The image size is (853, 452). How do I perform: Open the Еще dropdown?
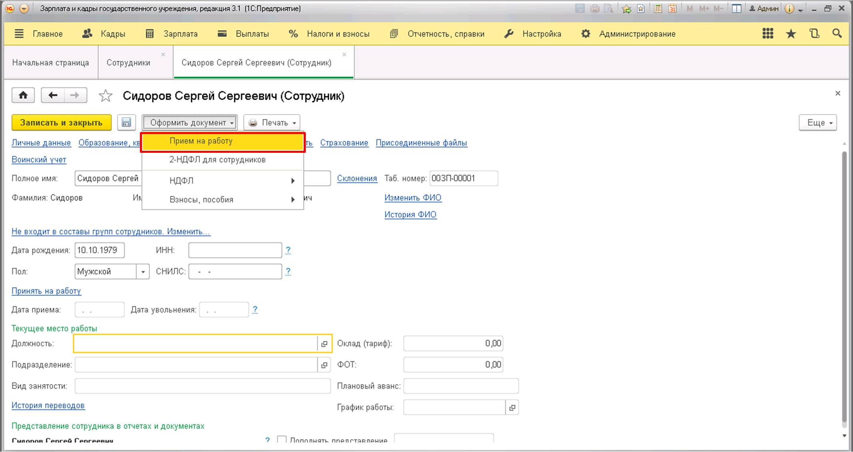coord(818,122)
